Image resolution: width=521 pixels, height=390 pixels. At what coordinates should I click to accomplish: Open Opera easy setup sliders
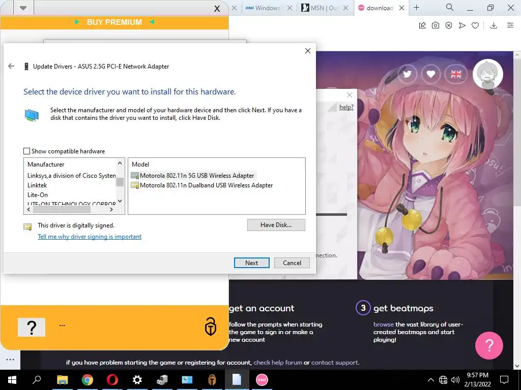click(x=510, y=25)
